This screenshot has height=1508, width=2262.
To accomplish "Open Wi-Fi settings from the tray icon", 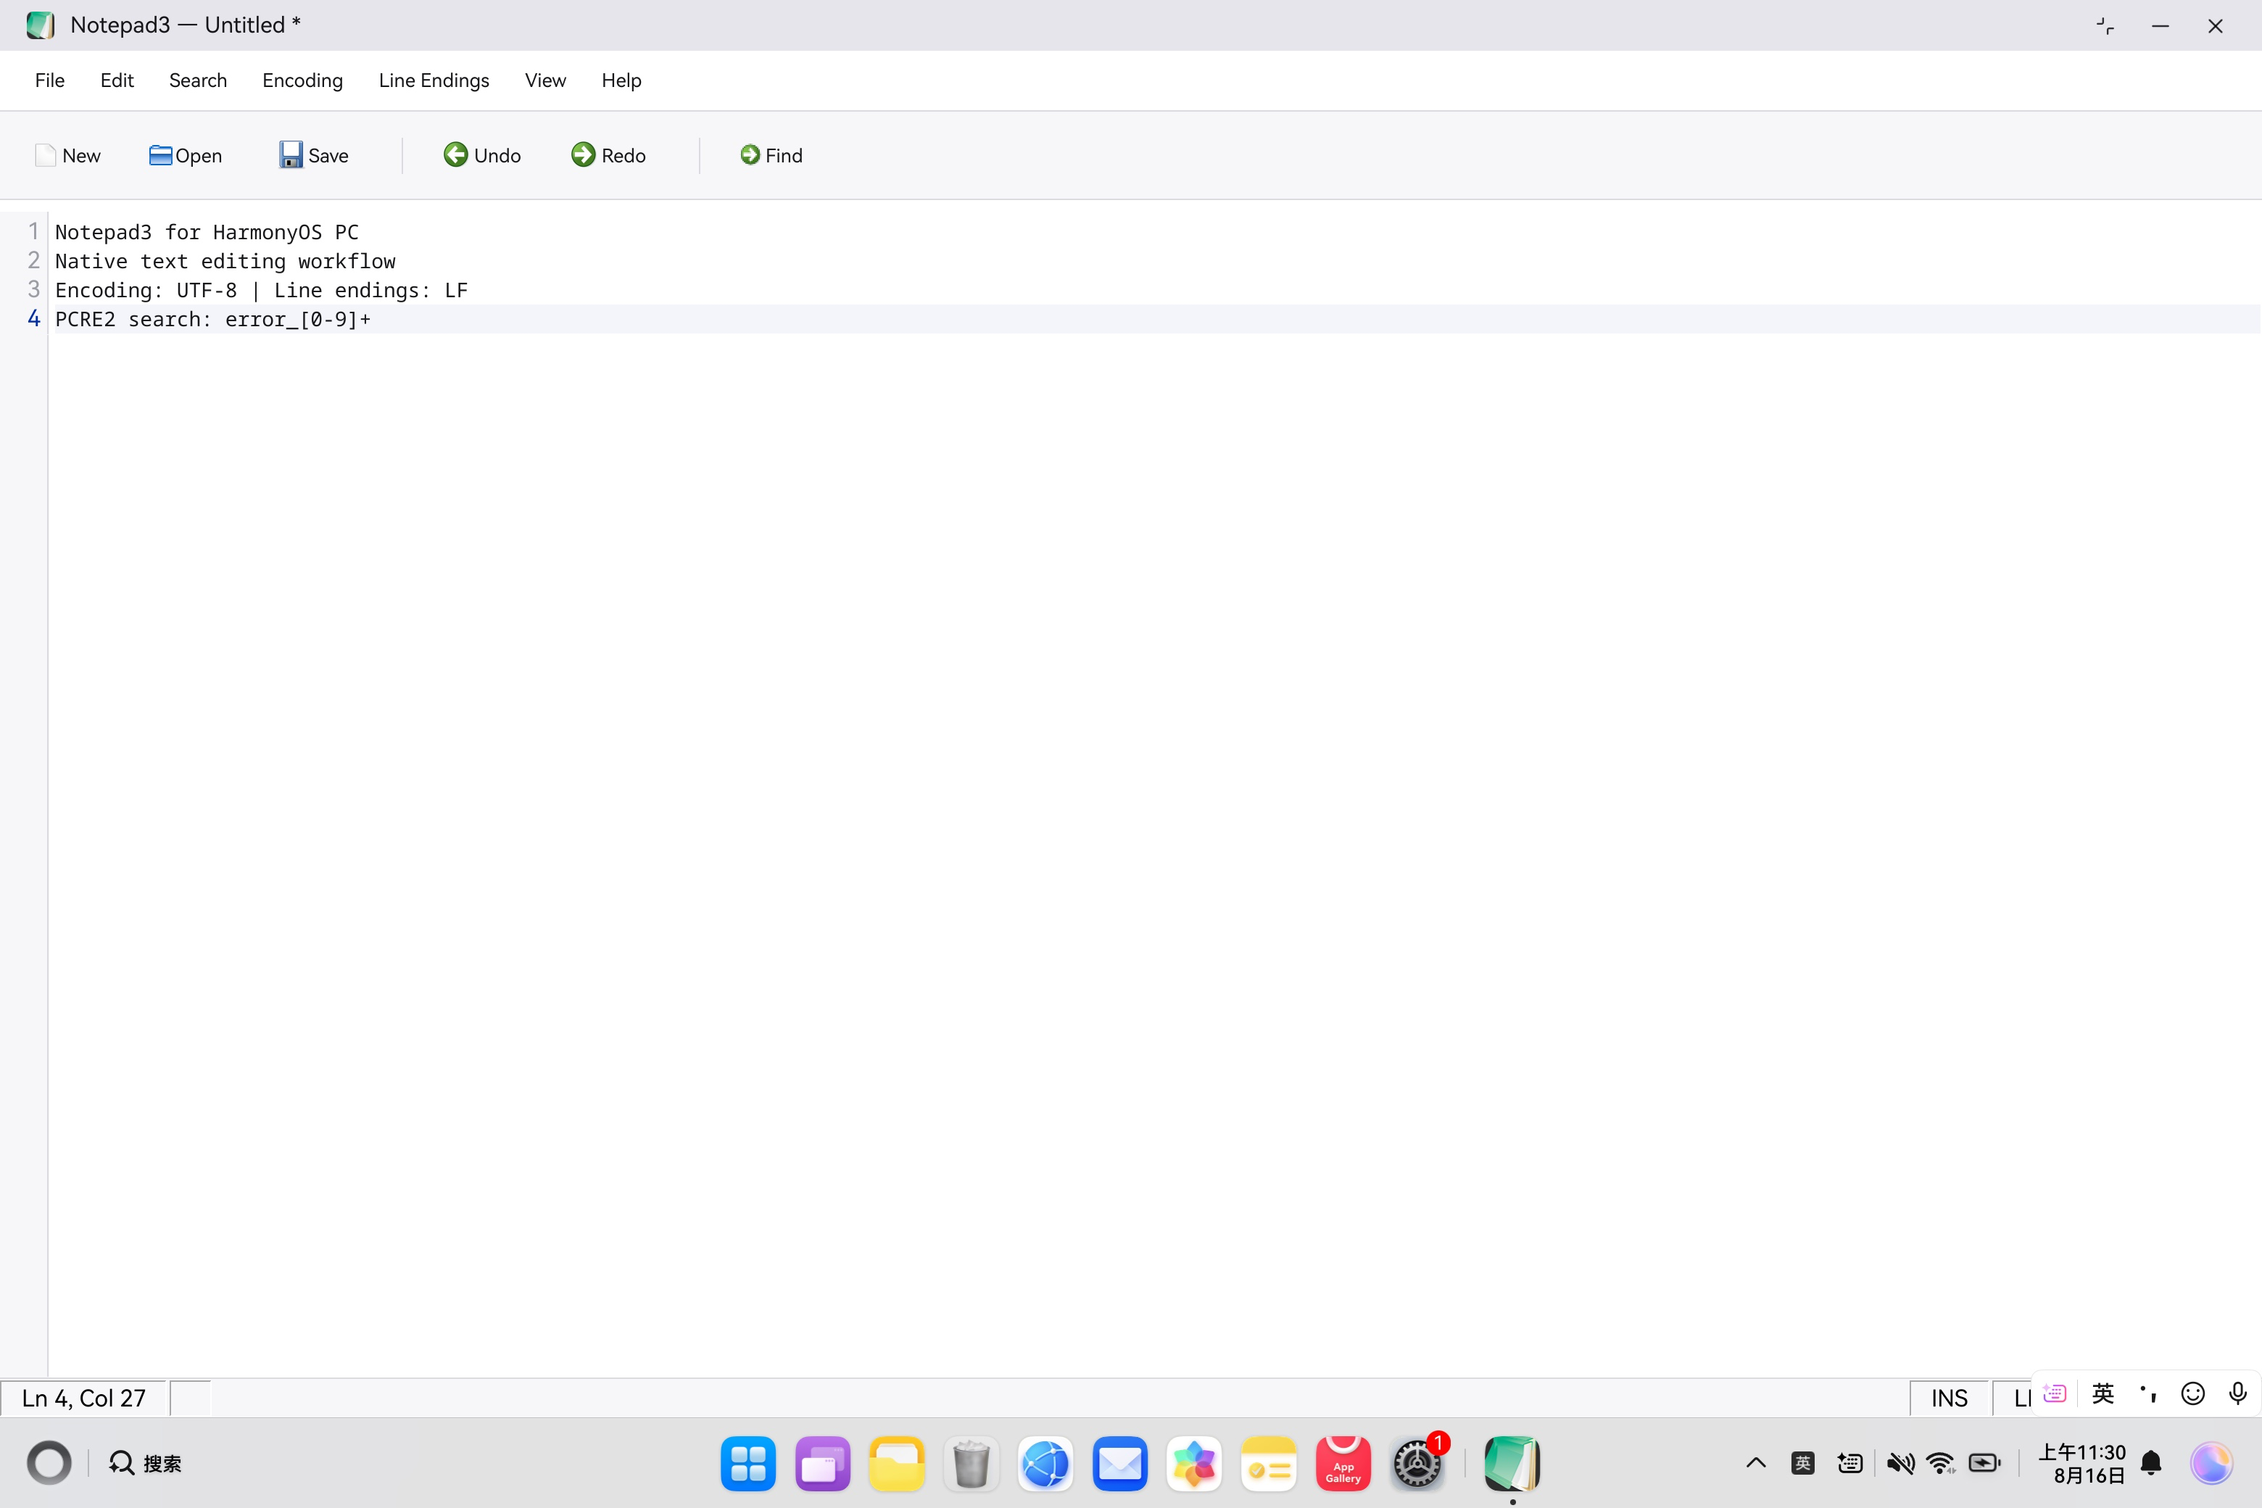I will pos(1942,1464).
